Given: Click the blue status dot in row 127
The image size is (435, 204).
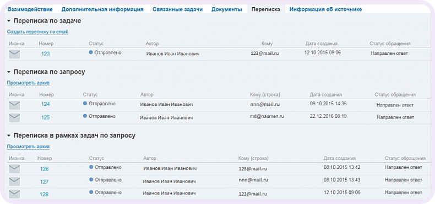Looking at the screenshot, I should (91, 180).
